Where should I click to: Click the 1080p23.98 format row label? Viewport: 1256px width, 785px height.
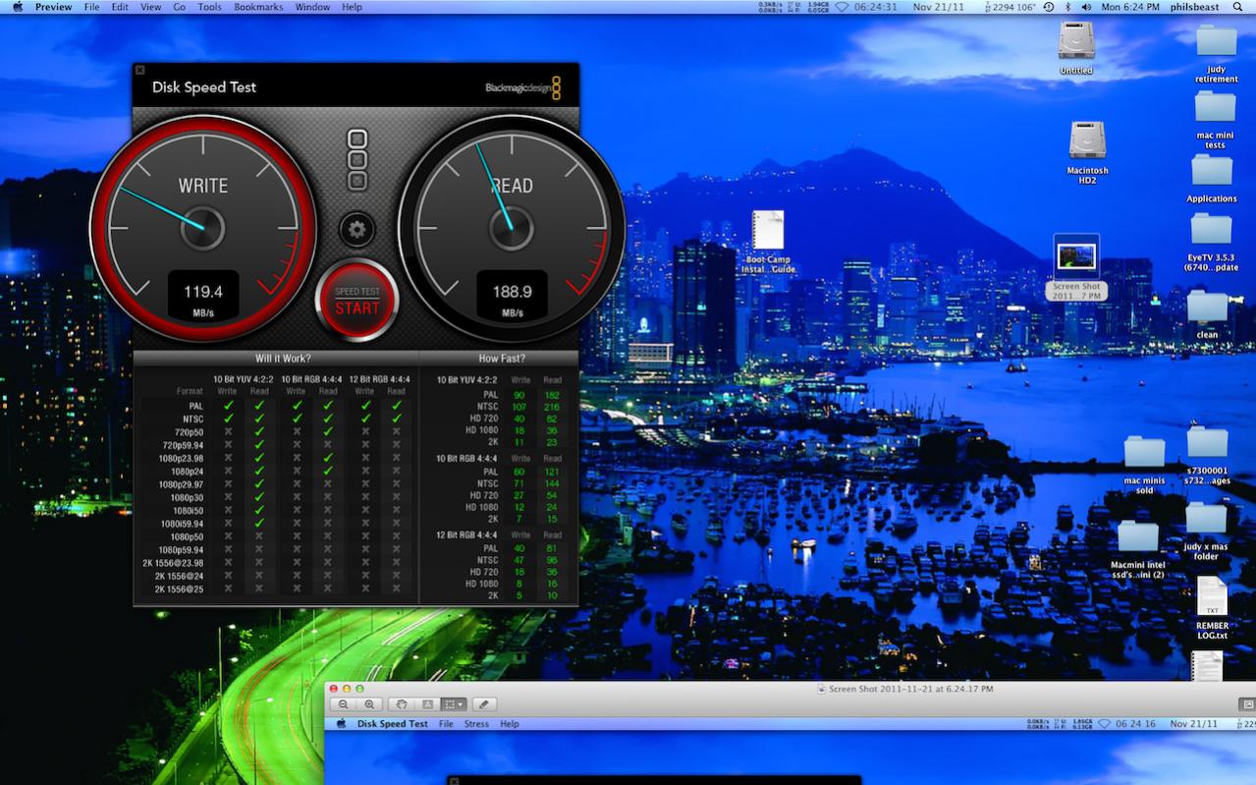click(x=183, y=458)
